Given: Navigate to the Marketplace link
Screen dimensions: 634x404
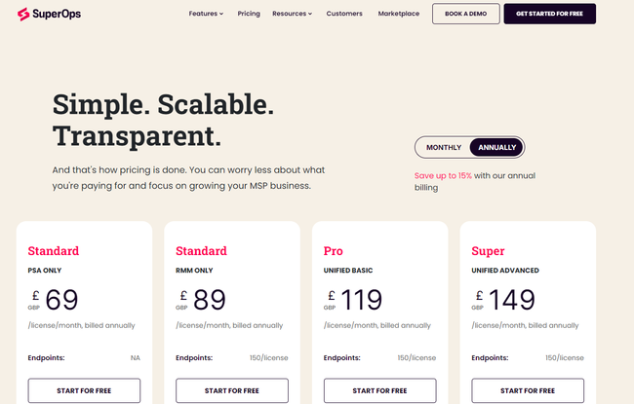Looking at the screenshot, I should [x=399, y=14].
